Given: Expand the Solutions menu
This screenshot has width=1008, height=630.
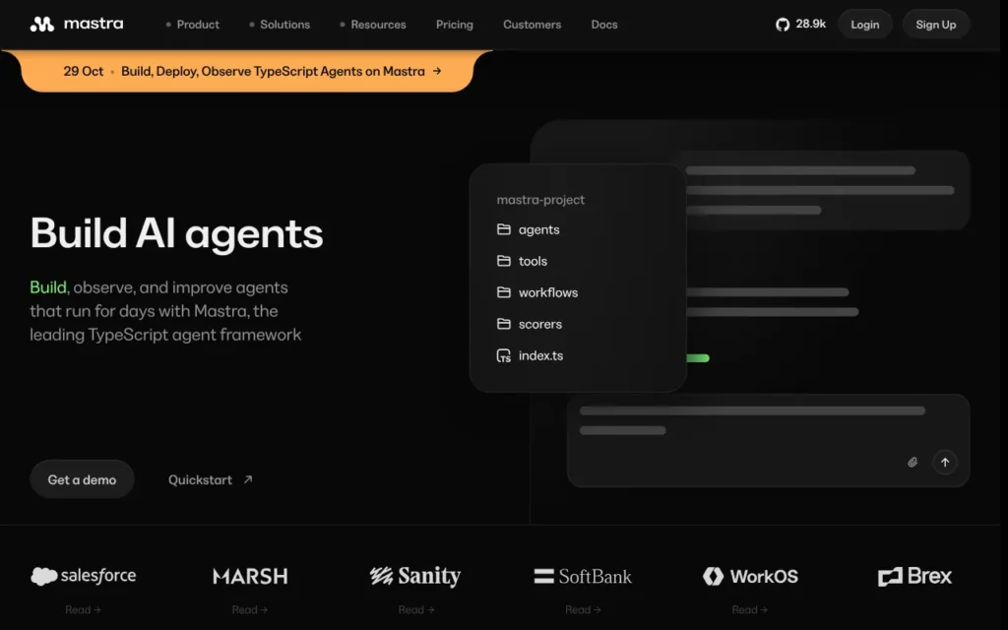Looking at the screenshot, I should [x=280, y=25].
